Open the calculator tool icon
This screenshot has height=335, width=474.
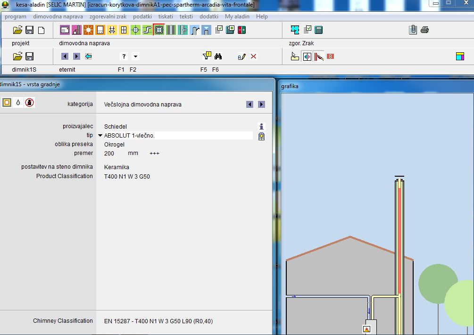click(x=319, y=30)
